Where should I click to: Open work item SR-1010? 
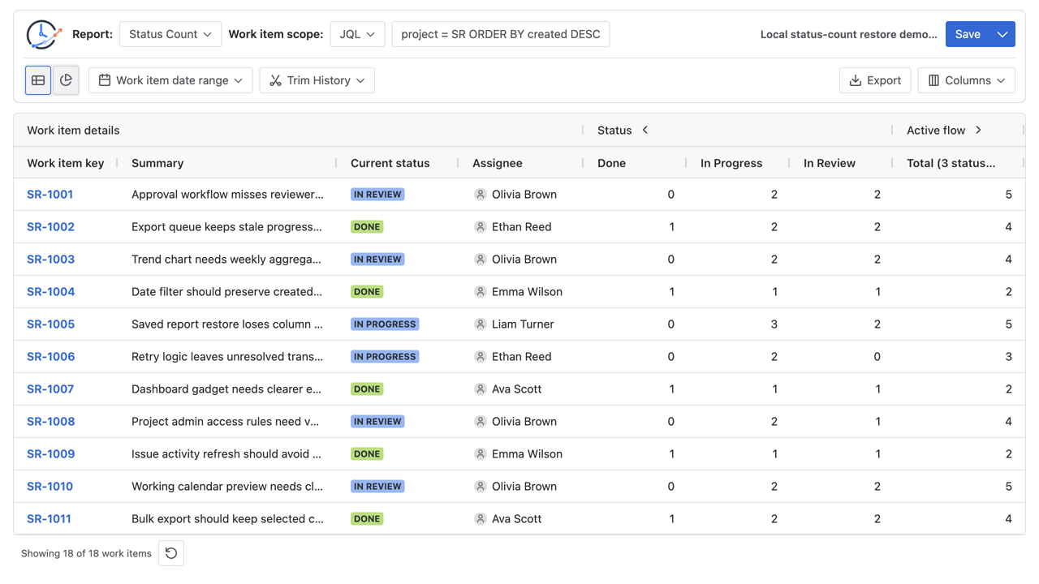click(50, 486)
